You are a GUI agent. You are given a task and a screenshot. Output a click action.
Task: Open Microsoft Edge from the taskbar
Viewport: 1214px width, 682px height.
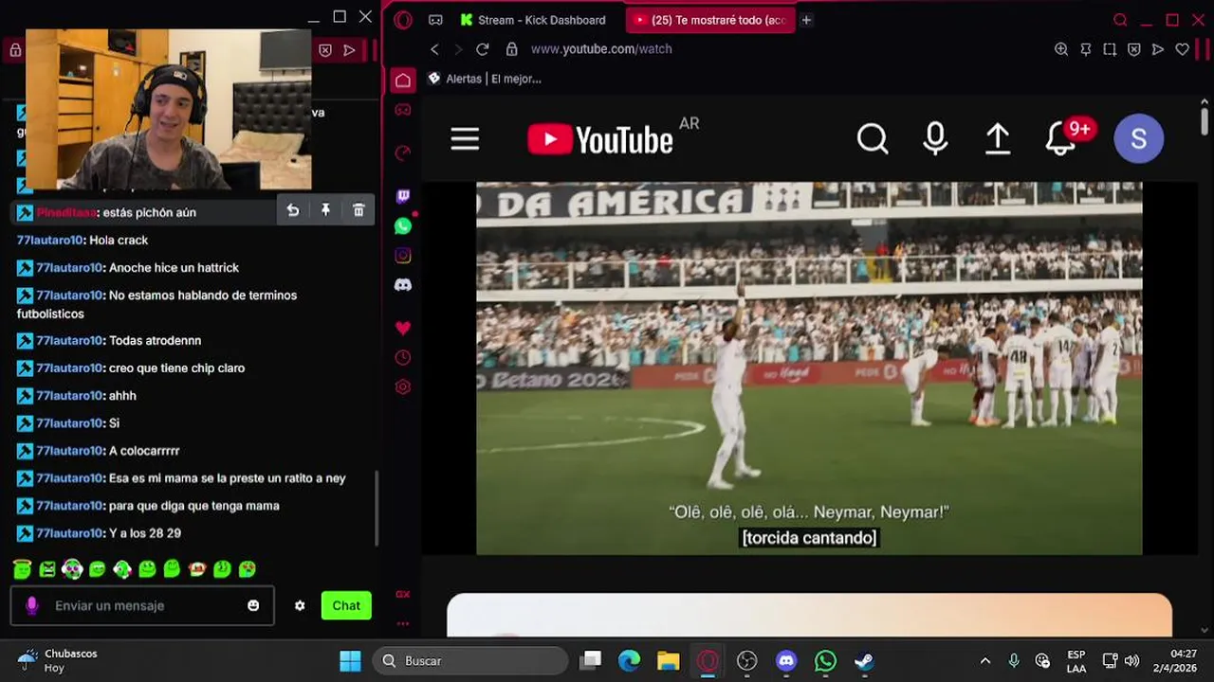(x=629, y=660)
